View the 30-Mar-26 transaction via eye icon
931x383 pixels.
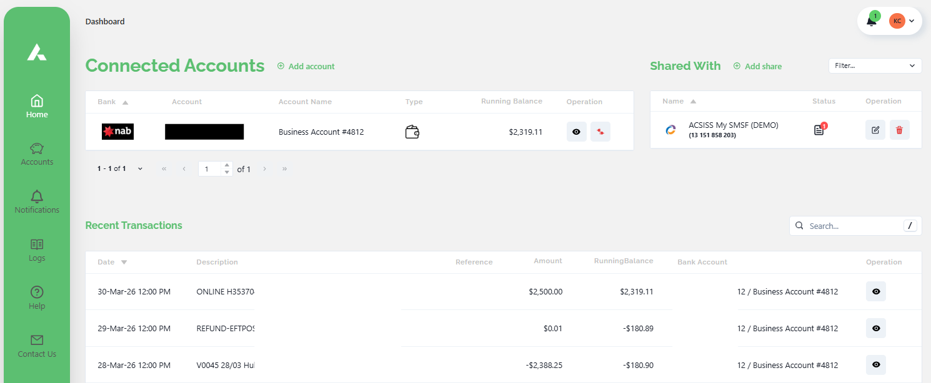tap(875, 291)
